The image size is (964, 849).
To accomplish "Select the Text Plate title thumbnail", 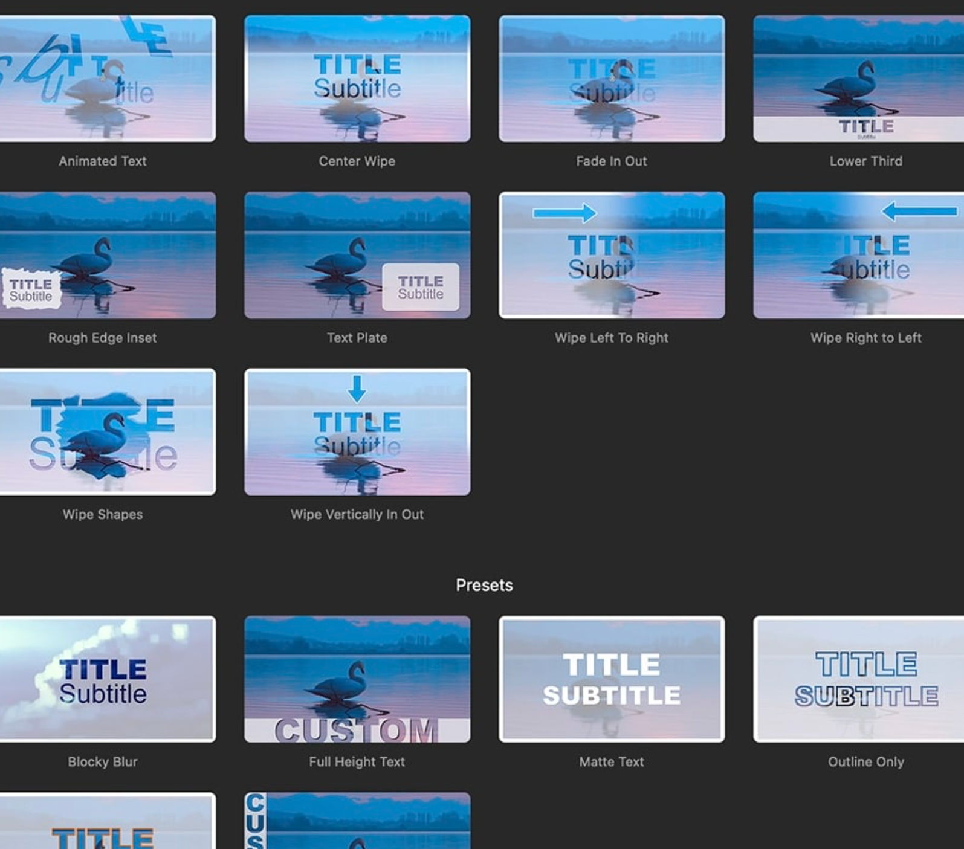I will pyautogui.click(x=357, y=255).
